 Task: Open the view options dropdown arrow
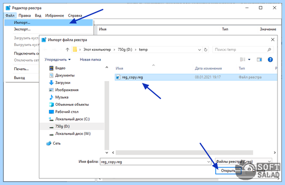(x=249, y=60)
